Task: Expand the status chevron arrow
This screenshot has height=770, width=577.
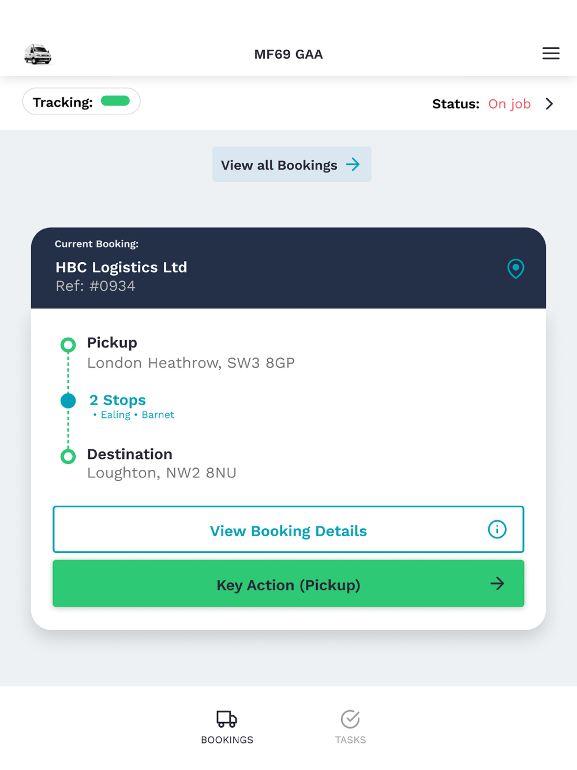Action: (549, 104)
